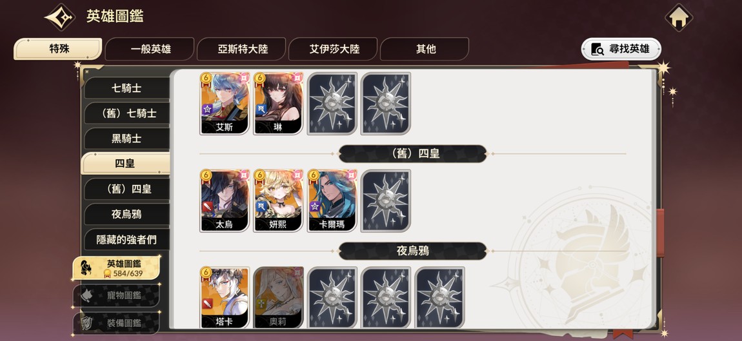Viewport: 742px width, 341px height.
Task: Tap the back diamond icon
Action: (x=59, y=17)
